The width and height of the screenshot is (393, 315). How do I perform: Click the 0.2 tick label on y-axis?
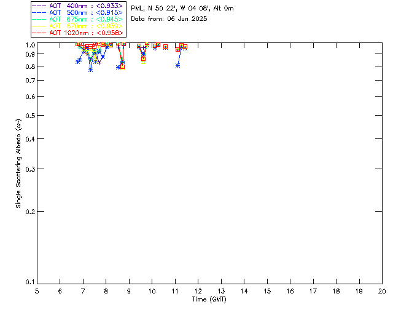(28, 211)
